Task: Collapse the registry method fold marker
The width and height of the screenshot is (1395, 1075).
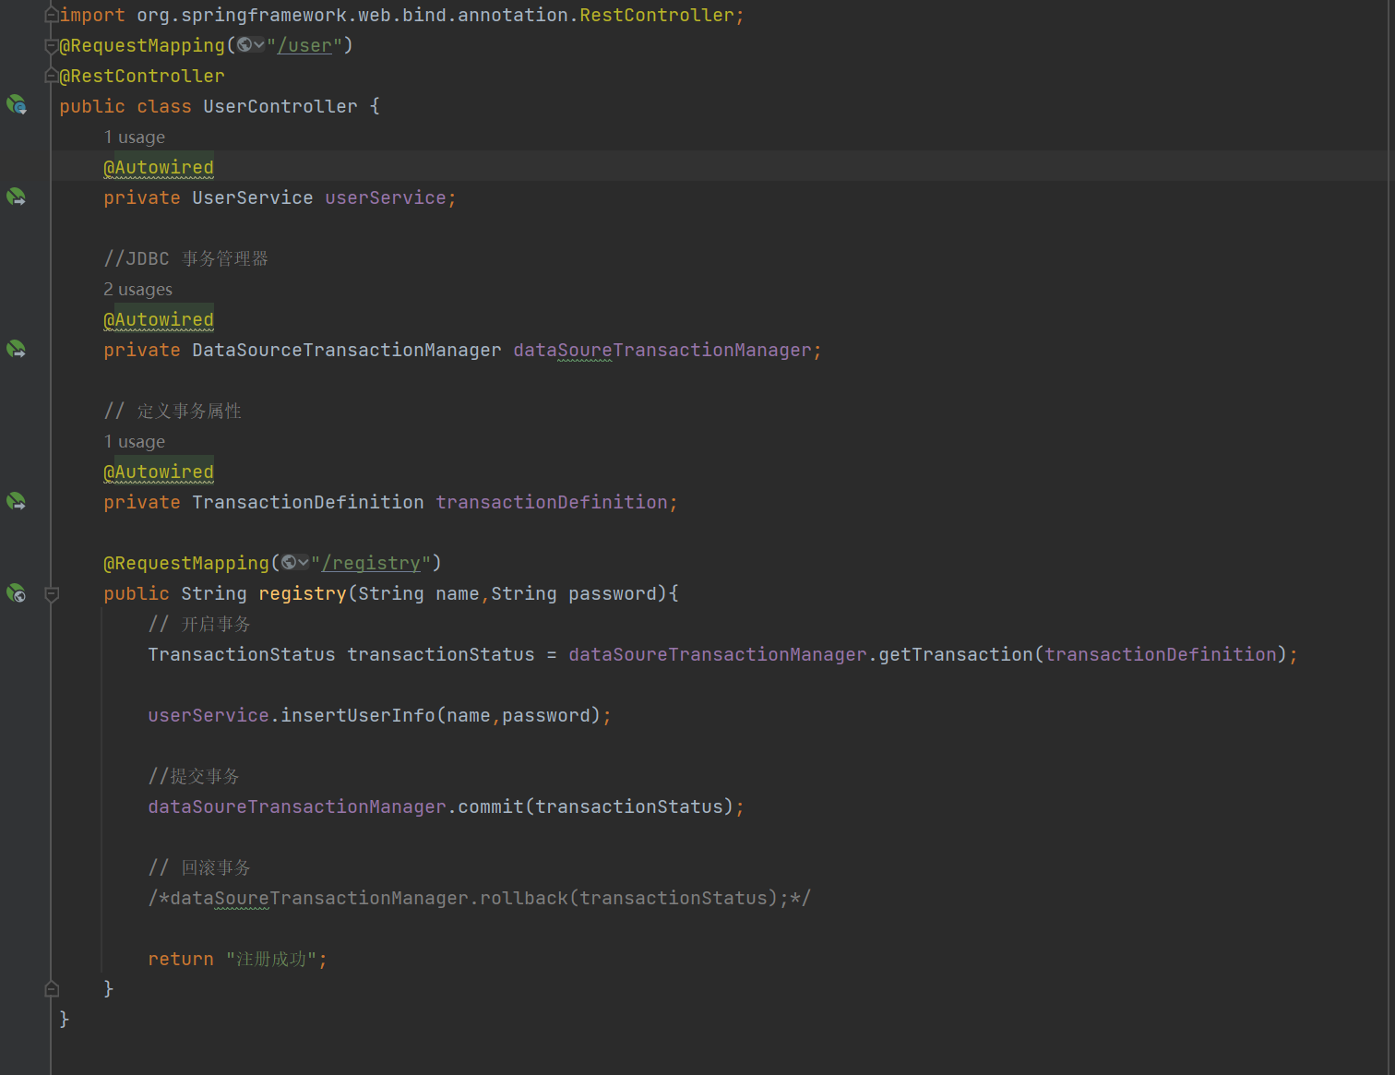Action: (52, 594)
